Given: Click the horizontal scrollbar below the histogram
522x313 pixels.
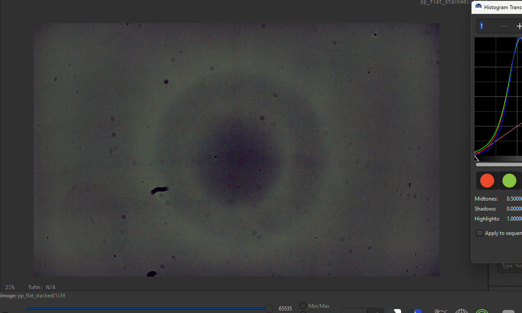Looking at the screenshot, I should (499, 165).
